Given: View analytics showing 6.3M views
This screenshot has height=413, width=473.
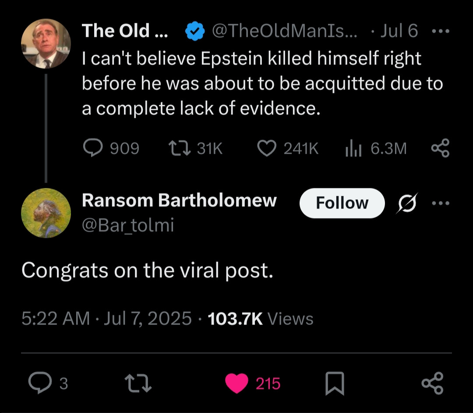Looking at the screenshot, I should [352, 149].
